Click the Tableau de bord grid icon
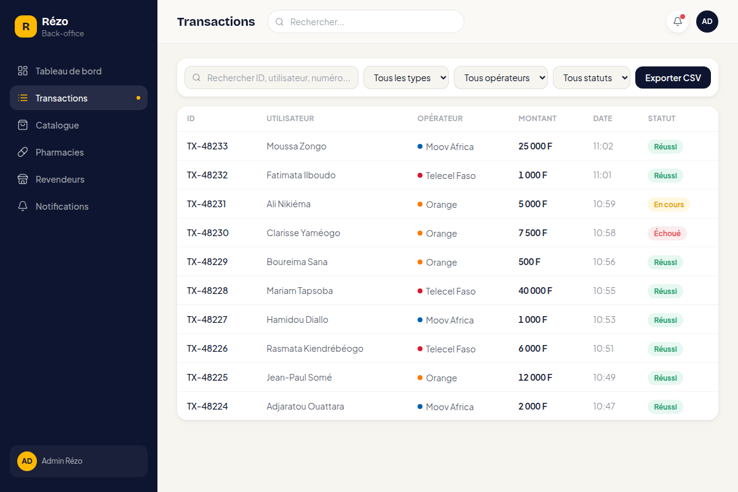 23,71
